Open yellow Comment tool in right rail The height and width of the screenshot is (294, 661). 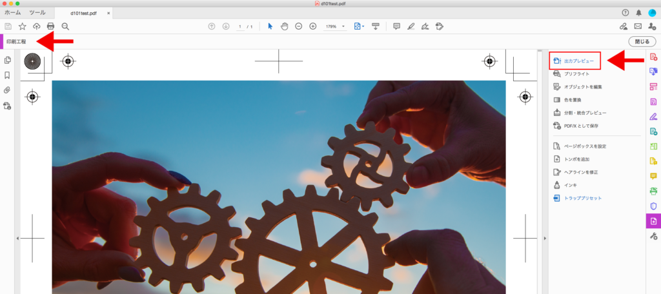point(653,176)
